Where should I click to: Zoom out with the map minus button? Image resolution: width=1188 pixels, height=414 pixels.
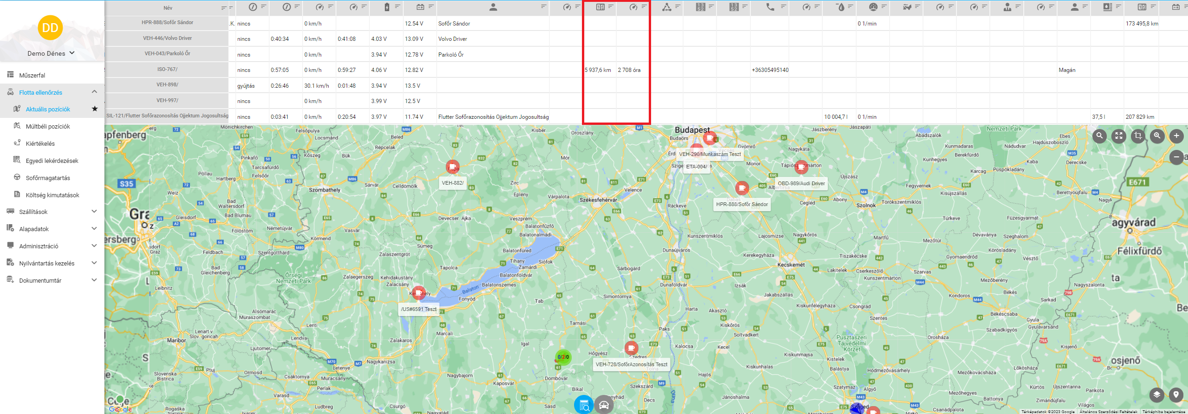point(1176,157)
